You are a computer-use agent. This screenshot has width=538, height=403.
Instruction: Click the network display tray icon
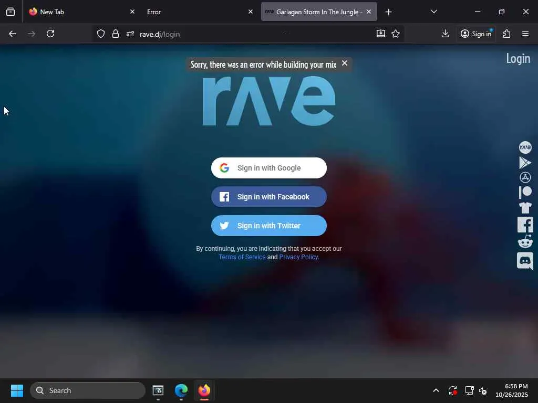pos(469,390)
